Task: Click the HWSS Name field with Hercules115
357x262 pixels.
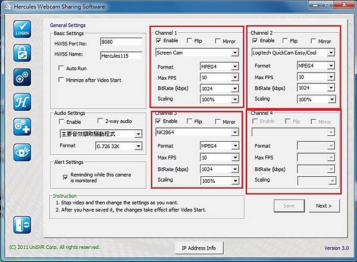Action: 121,56
